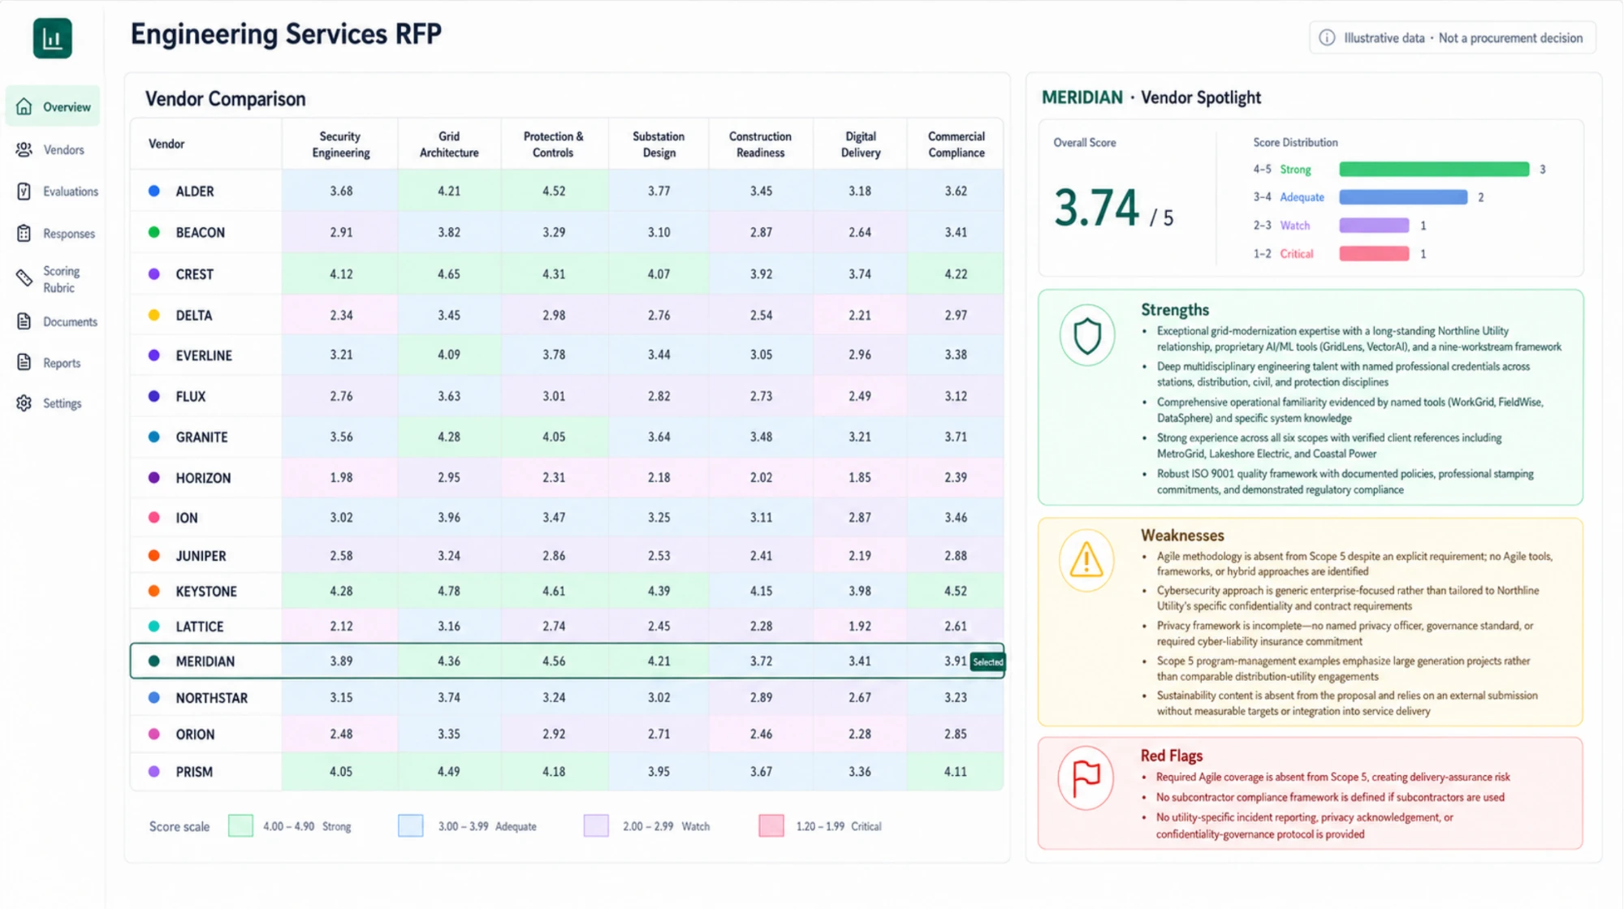Click the Commercial Compliance column header
This screenshot has height=909, width=1624.
pyautogui.click(x=956, y=144)
